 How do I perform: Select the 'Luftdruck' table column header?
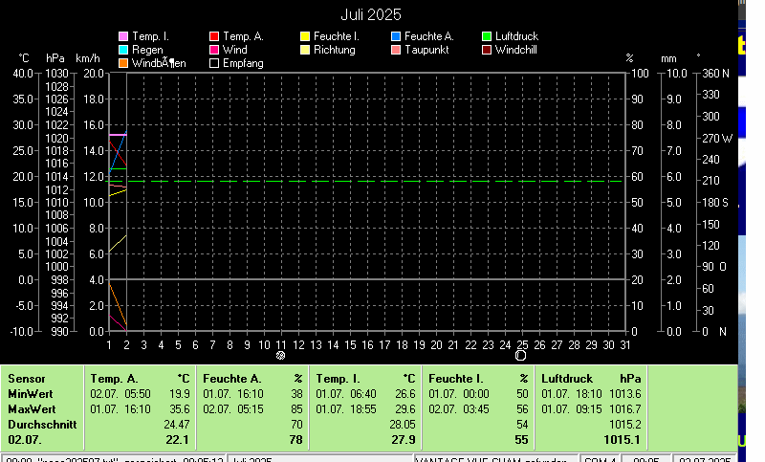coord(567,379)
